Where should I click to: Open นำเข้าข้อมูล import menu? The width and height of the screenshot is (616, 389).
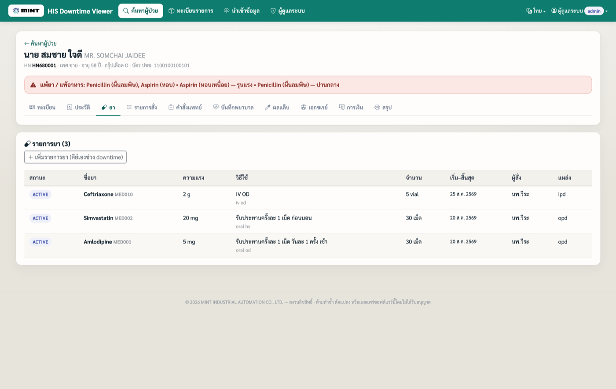(242, 11)
